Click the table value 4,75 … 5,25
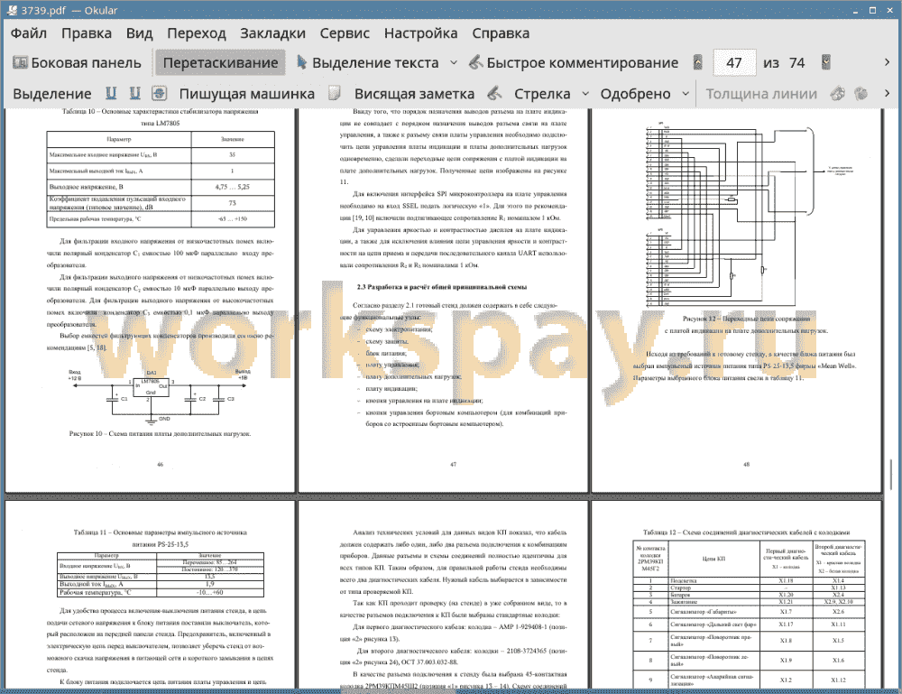Screen dimensions: 902x694 tap(233, 187)
